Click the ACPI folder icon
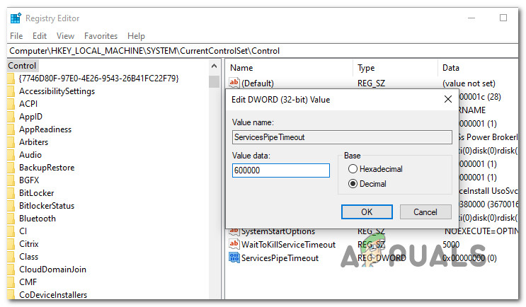The image size is (526, 307). click(x=11, y=104)
